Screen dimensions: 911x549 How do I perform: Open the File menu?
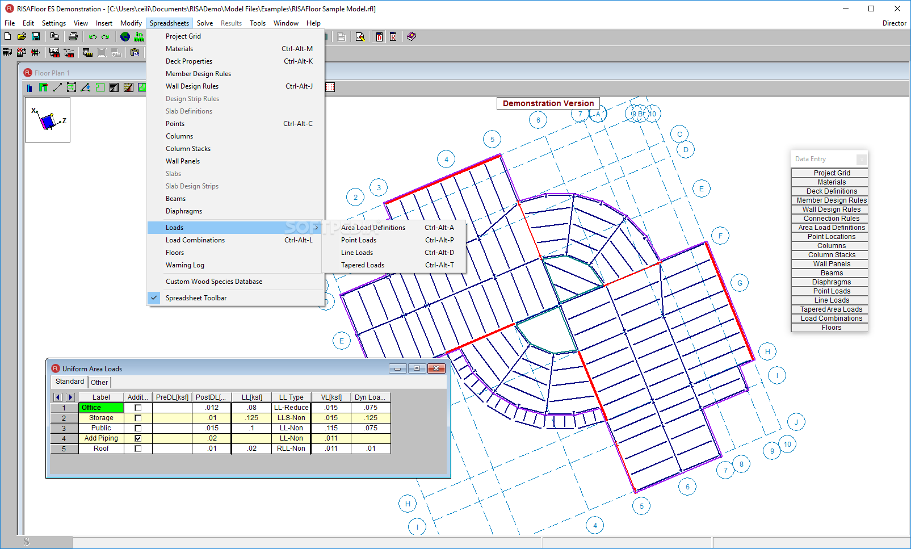pos(10,23)
